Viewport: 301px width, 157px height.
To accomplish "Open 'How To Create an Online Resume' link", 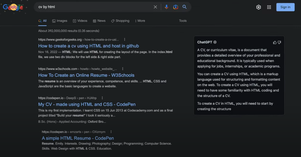I will (x=86, y=75).
